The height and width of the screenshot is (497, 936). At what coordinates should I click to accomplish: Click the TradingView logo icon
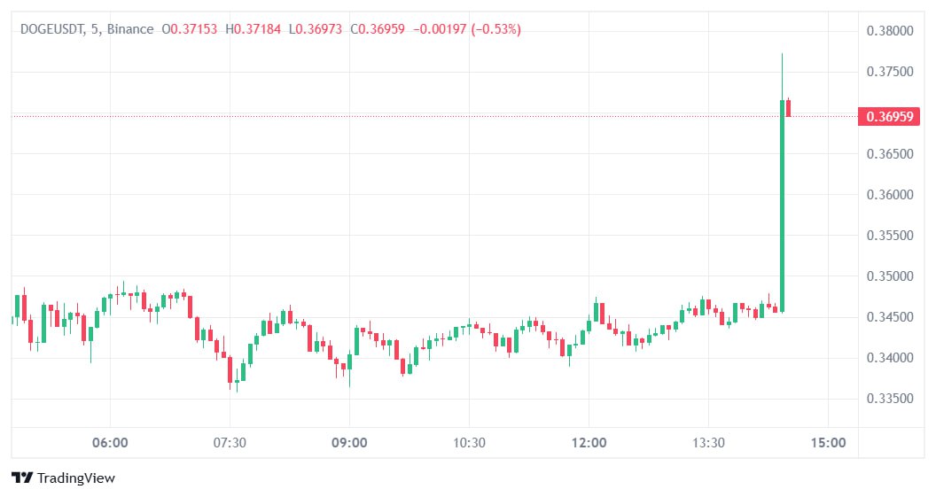(x=22, y=478)
